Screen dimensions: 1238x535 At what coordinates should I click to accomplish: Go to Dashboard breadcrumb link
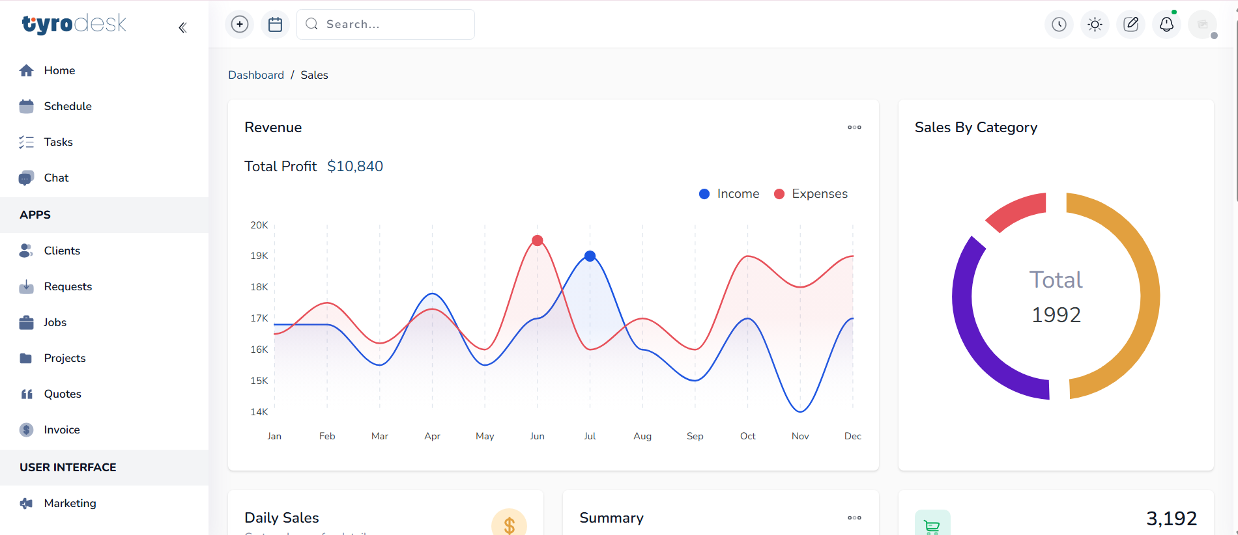(x=256, y=75)
